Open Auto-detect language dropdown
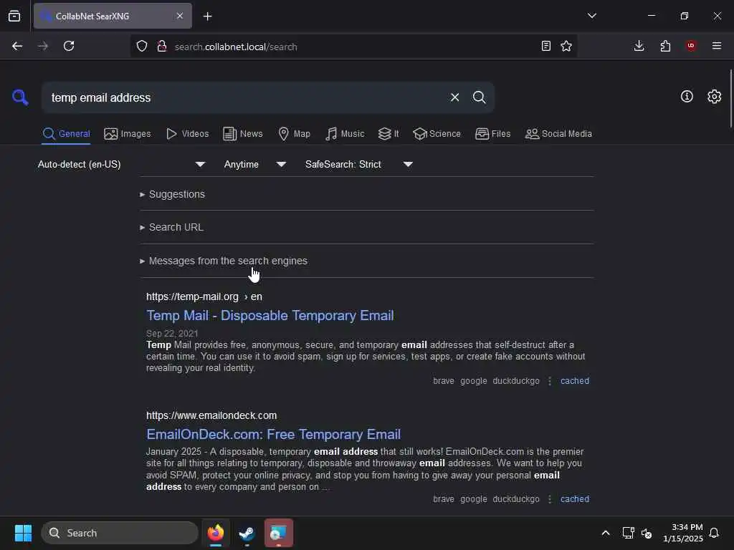The width and height of the screenshot is (734, 550). 121,164
